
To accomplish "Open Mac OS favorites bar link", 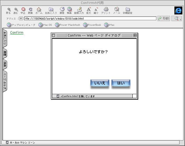I will coord(45,25).
